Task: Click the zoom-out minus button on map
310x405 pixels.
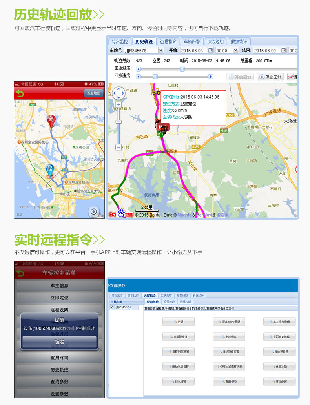Action: (119, 147)
